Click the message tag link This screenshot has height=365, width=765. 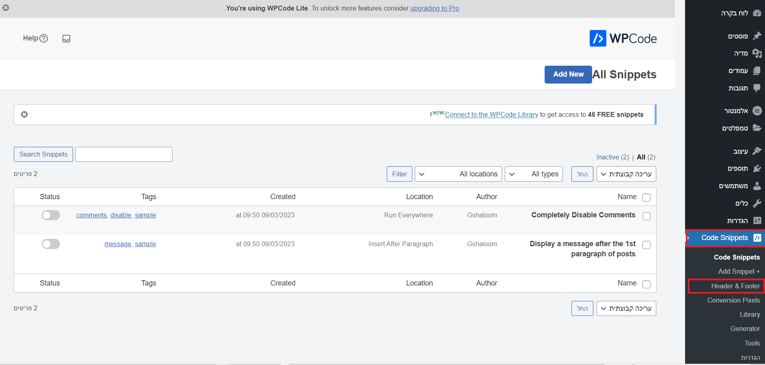coord(118,244)
